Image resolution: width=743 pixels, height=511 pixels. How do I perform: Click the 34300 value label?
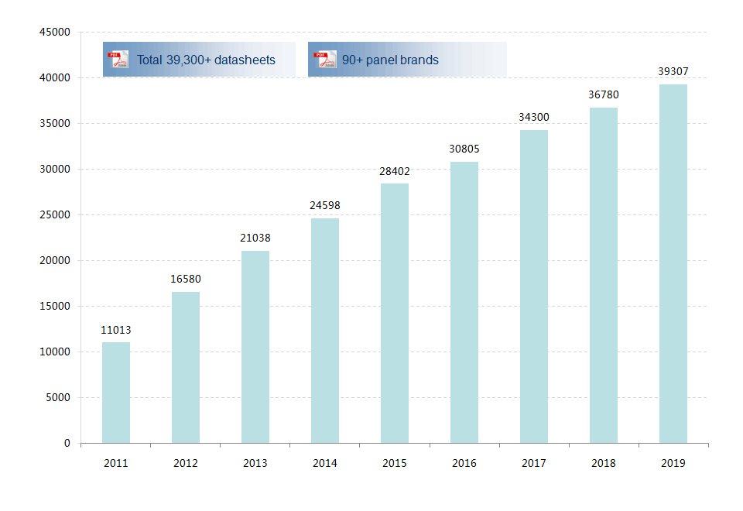pyautogui.click(x=534, y=117)
